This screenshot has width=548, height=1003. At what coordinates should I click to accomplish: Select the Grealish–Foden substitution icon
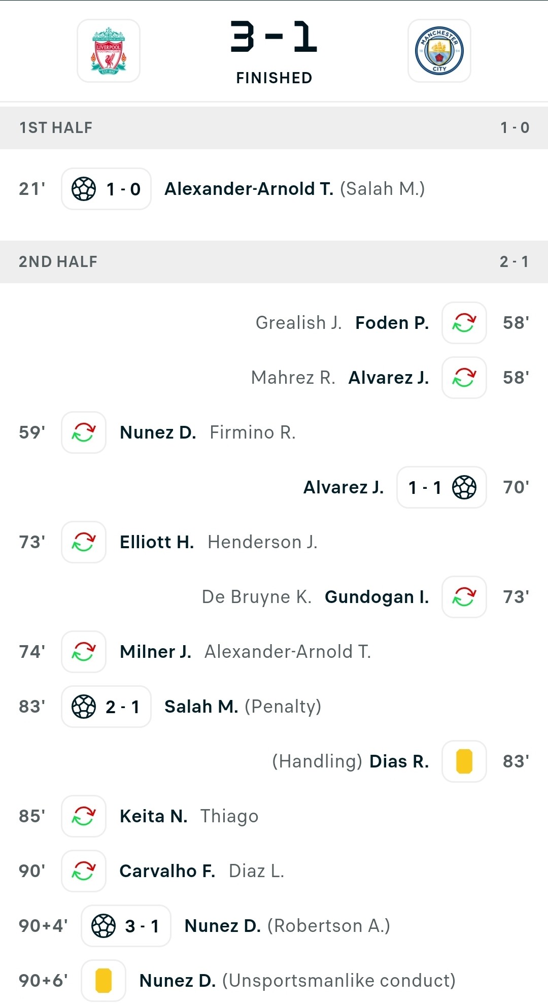(464, 323)
